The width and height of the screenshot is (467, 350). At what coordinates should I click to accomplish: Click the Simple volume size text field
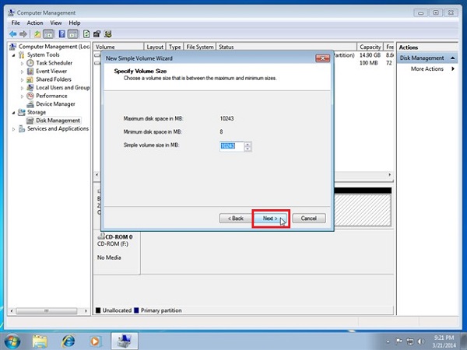point(231,145)
